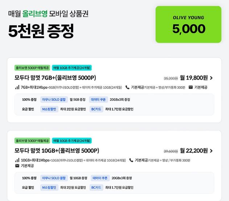Click M쇼핑할인 tag in the 7GB+ plan
229x201 pixels.
coord(49,109)
